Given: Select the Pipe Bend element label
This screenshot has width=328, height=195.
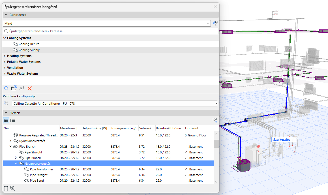Looking at the screenshot, I should (37, 181).
